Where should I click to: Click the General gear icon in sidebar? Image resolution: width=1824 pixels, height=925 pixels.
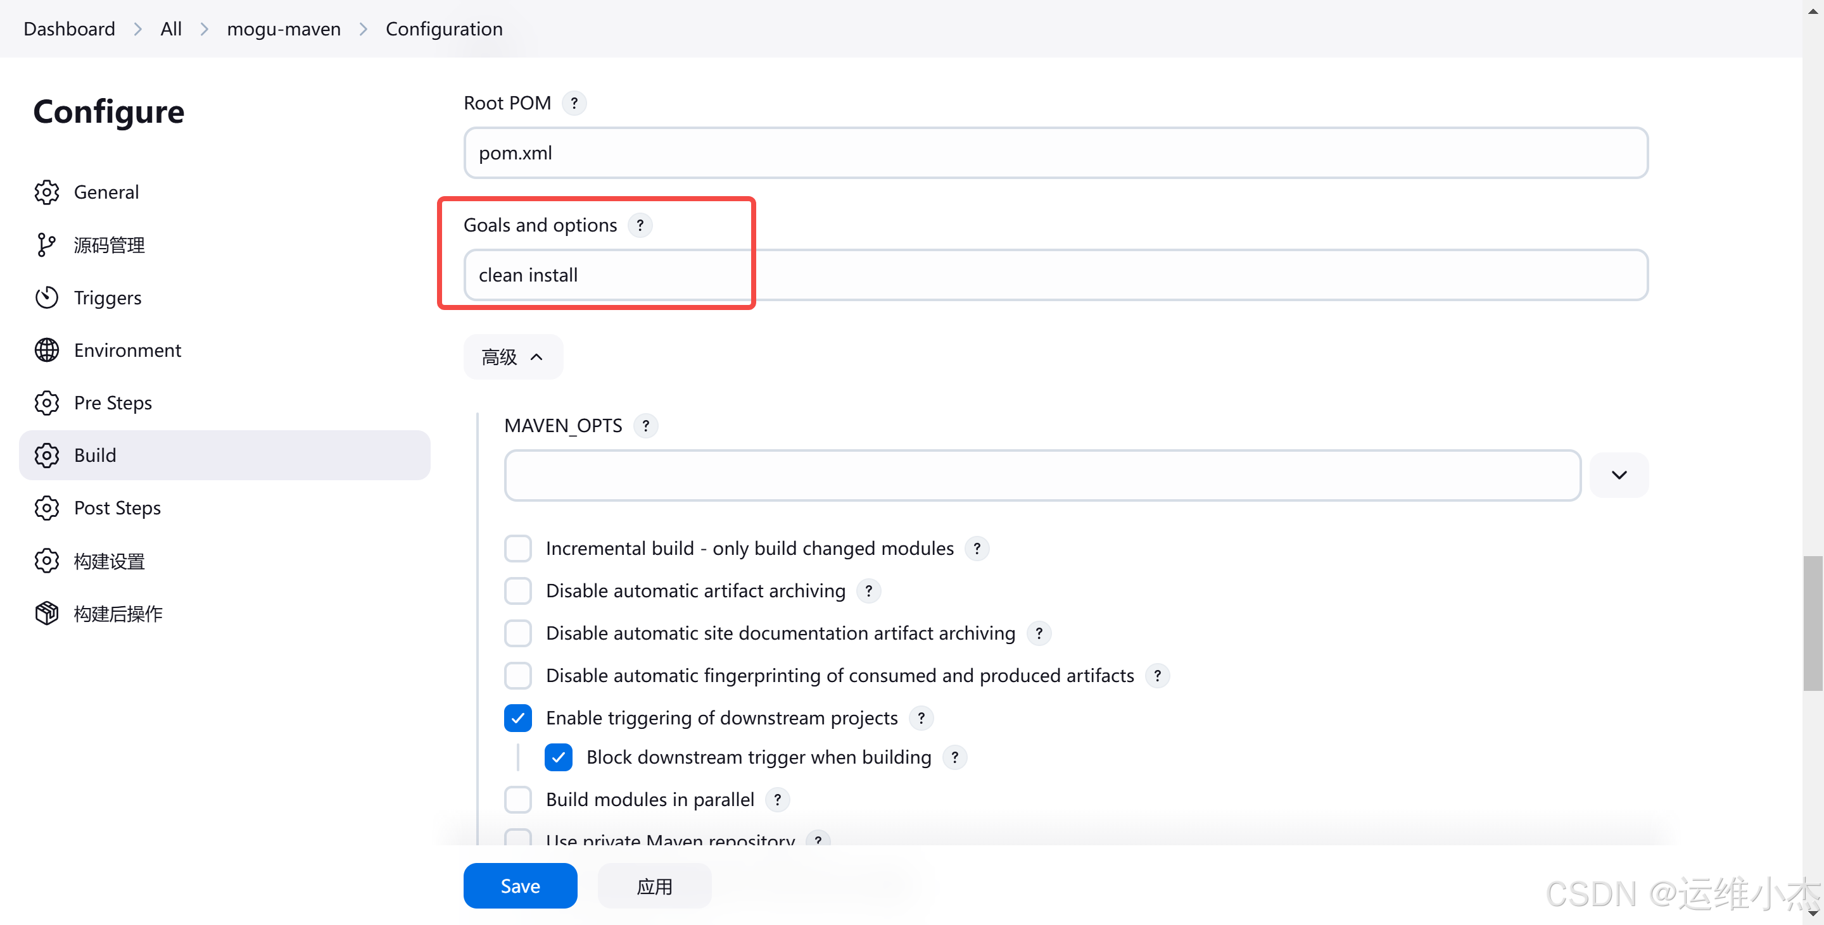click(47, 192)
